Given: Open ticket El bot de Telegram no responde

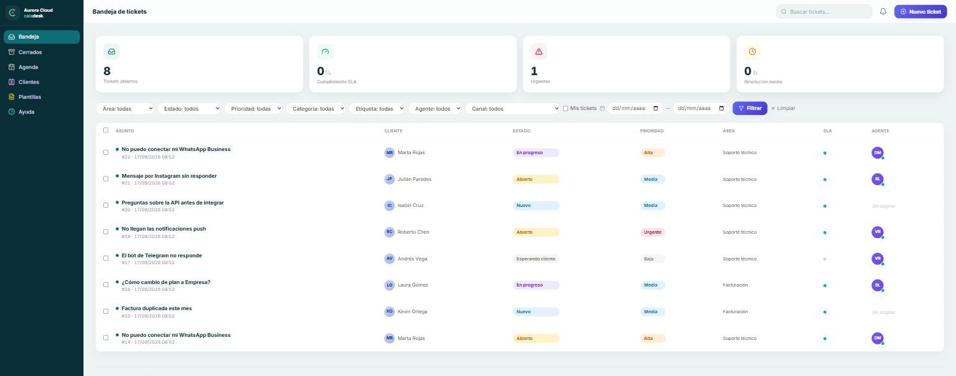Looking at the screenshot, I should coord(162,255).
